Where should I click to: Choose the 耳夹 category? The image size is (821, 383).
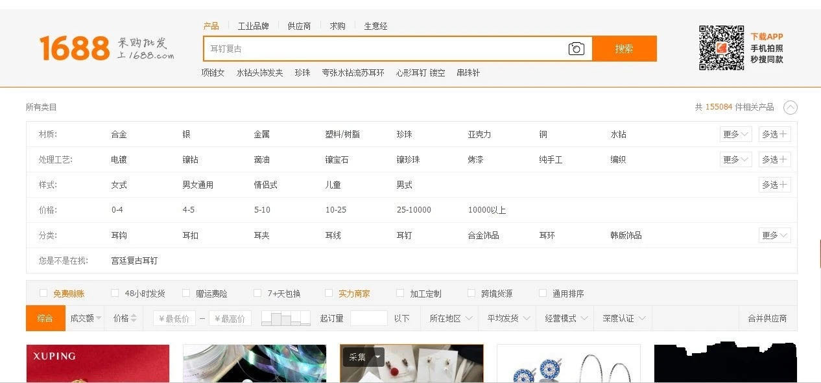[x=261, y=235]
